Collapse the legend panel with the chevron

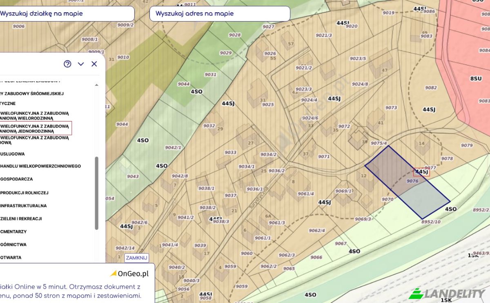(x=81, y=64)
